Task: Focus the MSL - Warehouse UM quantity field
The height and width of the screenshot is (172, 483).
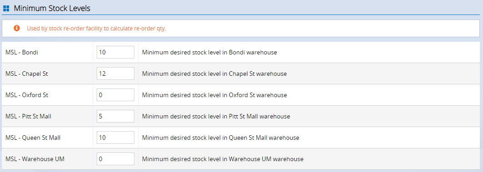Action: click(x=115, y=159)
